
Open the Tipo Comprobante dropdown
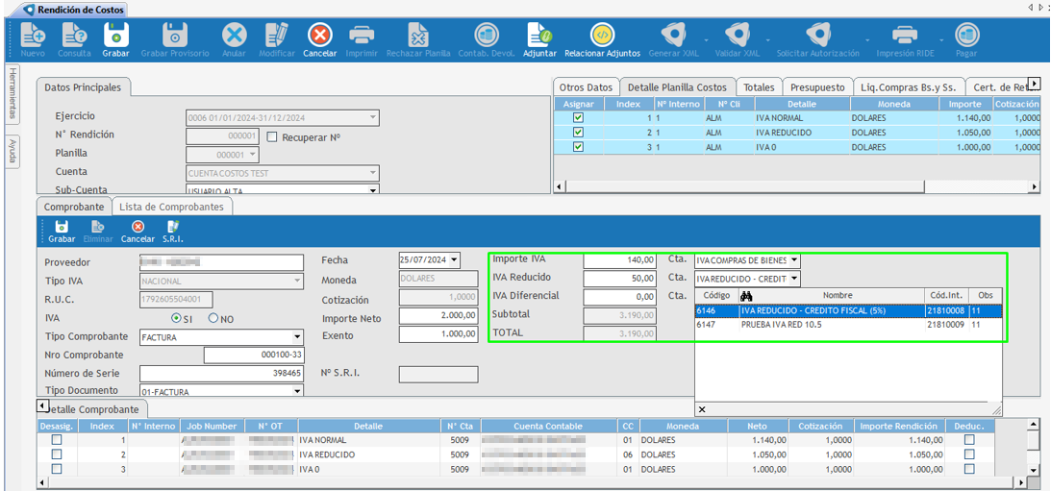point(297,336)
